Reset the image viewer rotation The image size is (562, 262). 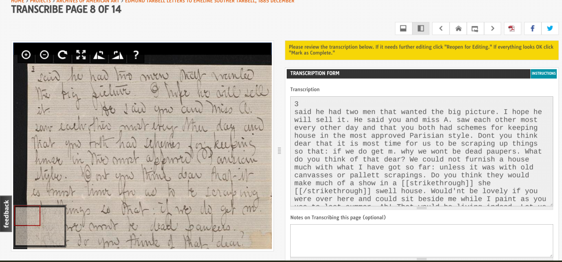pyautogui.click(x=62, y=55)
